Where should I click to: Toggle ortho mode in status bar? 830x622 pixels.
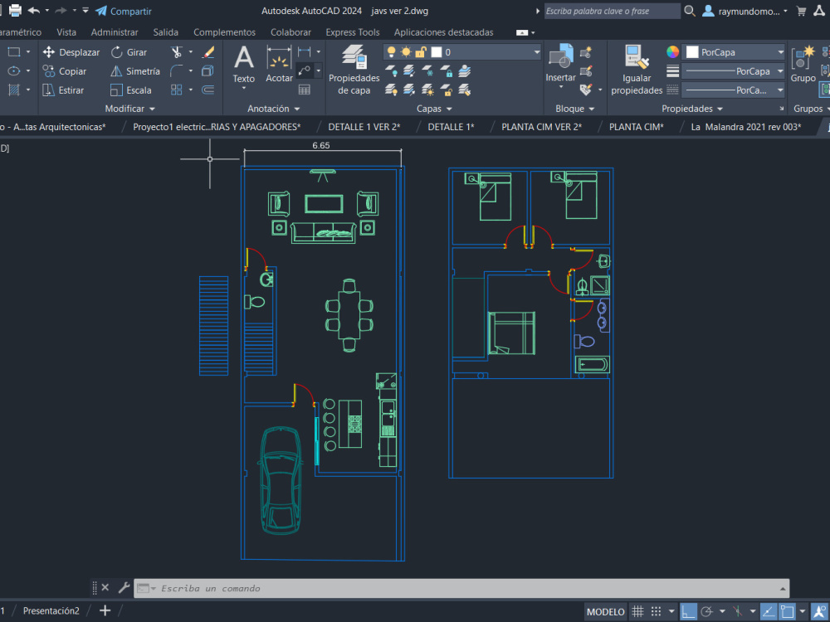(x=688, y=611)
